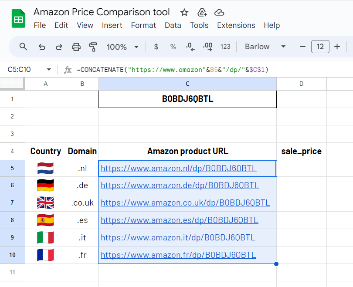Click the Google Sheets home logo
This screenshot has height=287, width=353.
point(18,19)
